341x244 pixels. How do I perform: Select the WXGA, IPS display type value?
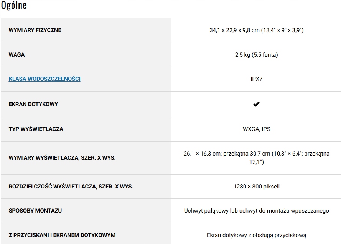click(x=256, y=129)
